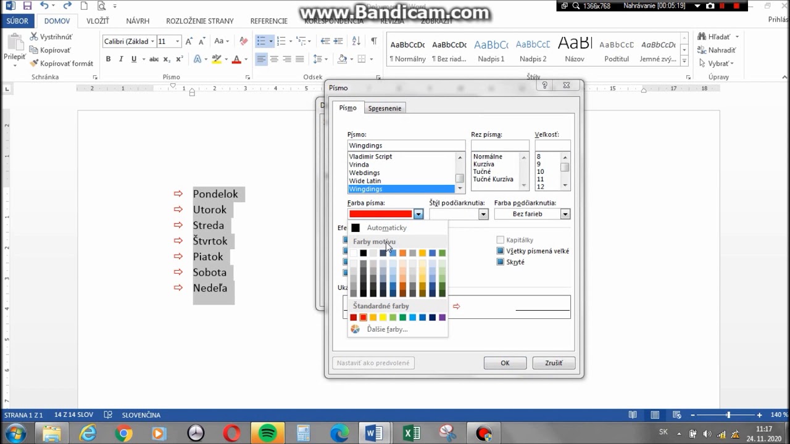The width and height of the screenshot is (790, 444).
Task: Enable the Kapitálky checkbox
Action: coord(501,240)
